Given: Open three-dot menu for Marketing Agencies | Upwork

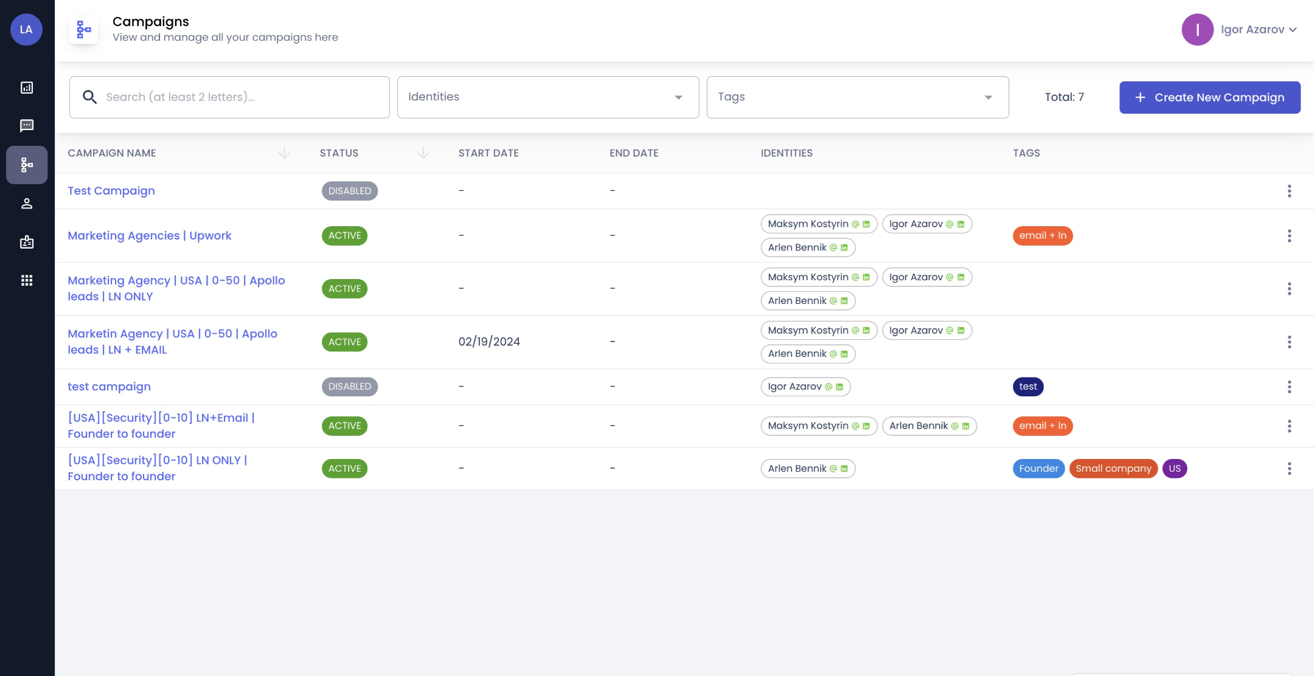Looking at the screenshot, I should click(x=1289, y=236).
